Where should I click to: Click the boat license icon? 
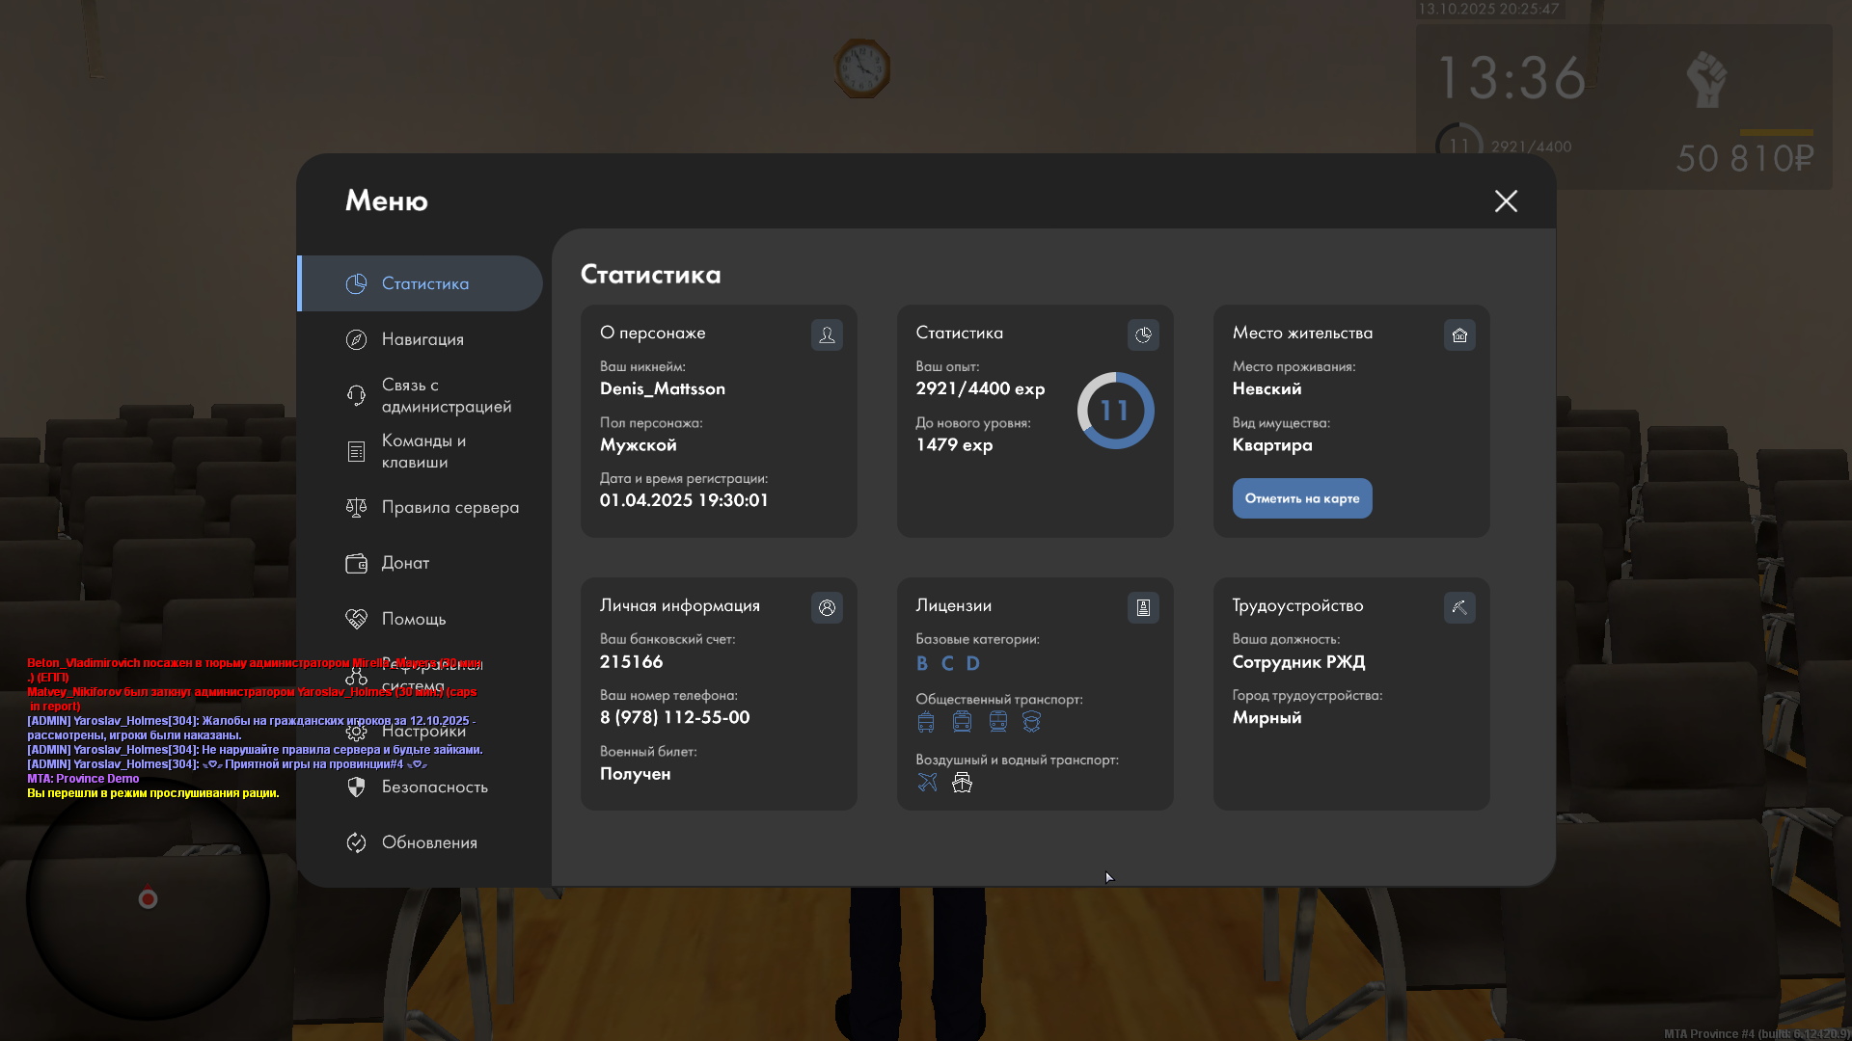pos(962,783)
